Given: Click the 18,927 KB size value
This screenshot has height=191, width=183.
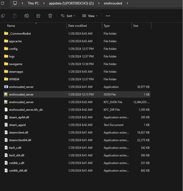Looking at the screenshot, I should 143,132.
